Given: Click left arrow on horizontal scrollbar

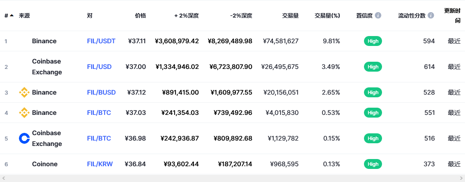Looking at the screenshot, I should tap(4, 178).
